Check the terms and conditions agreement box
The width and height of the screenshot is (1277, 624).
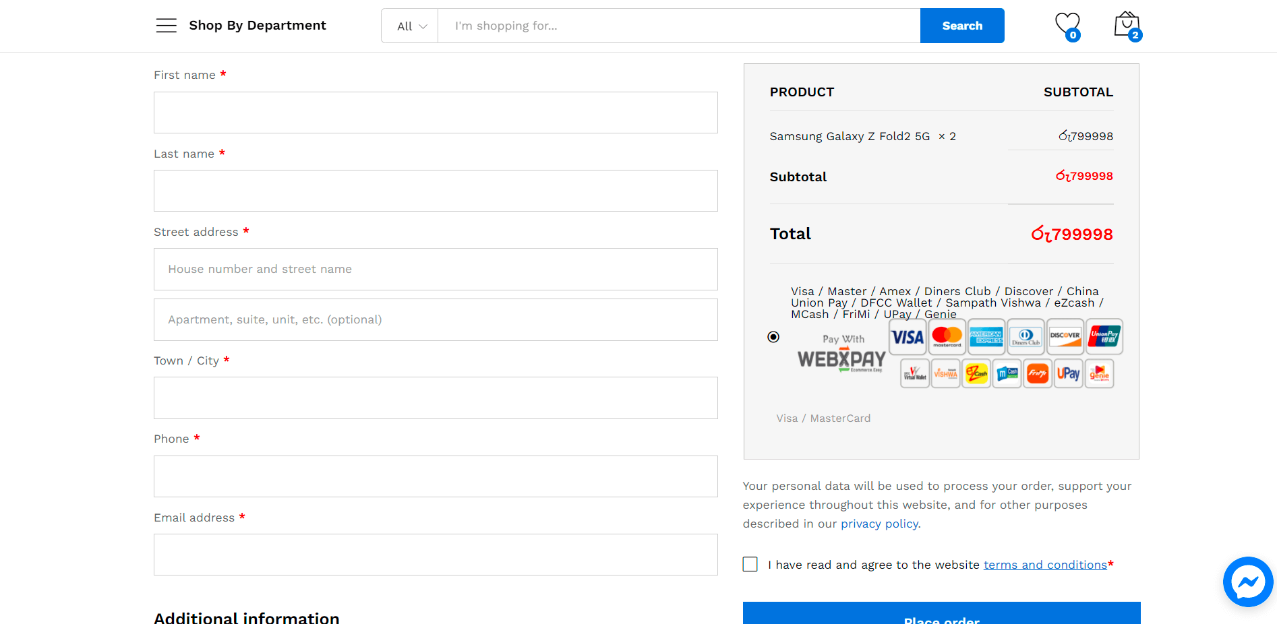pos(750,564)
